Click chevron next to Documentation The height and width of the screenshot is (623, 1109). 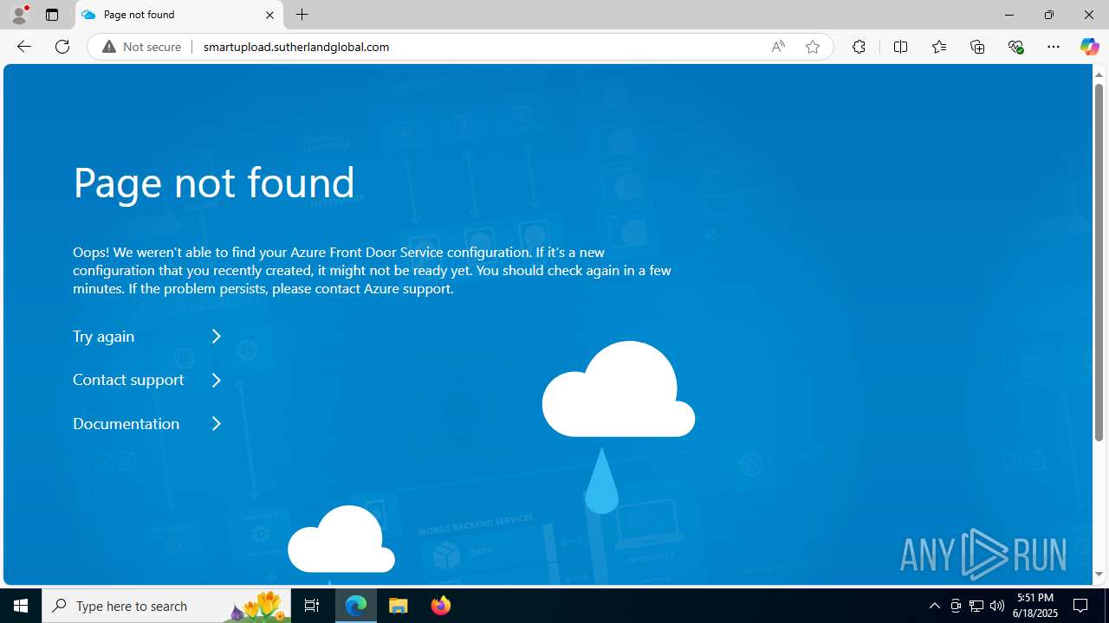coord(217,423)
